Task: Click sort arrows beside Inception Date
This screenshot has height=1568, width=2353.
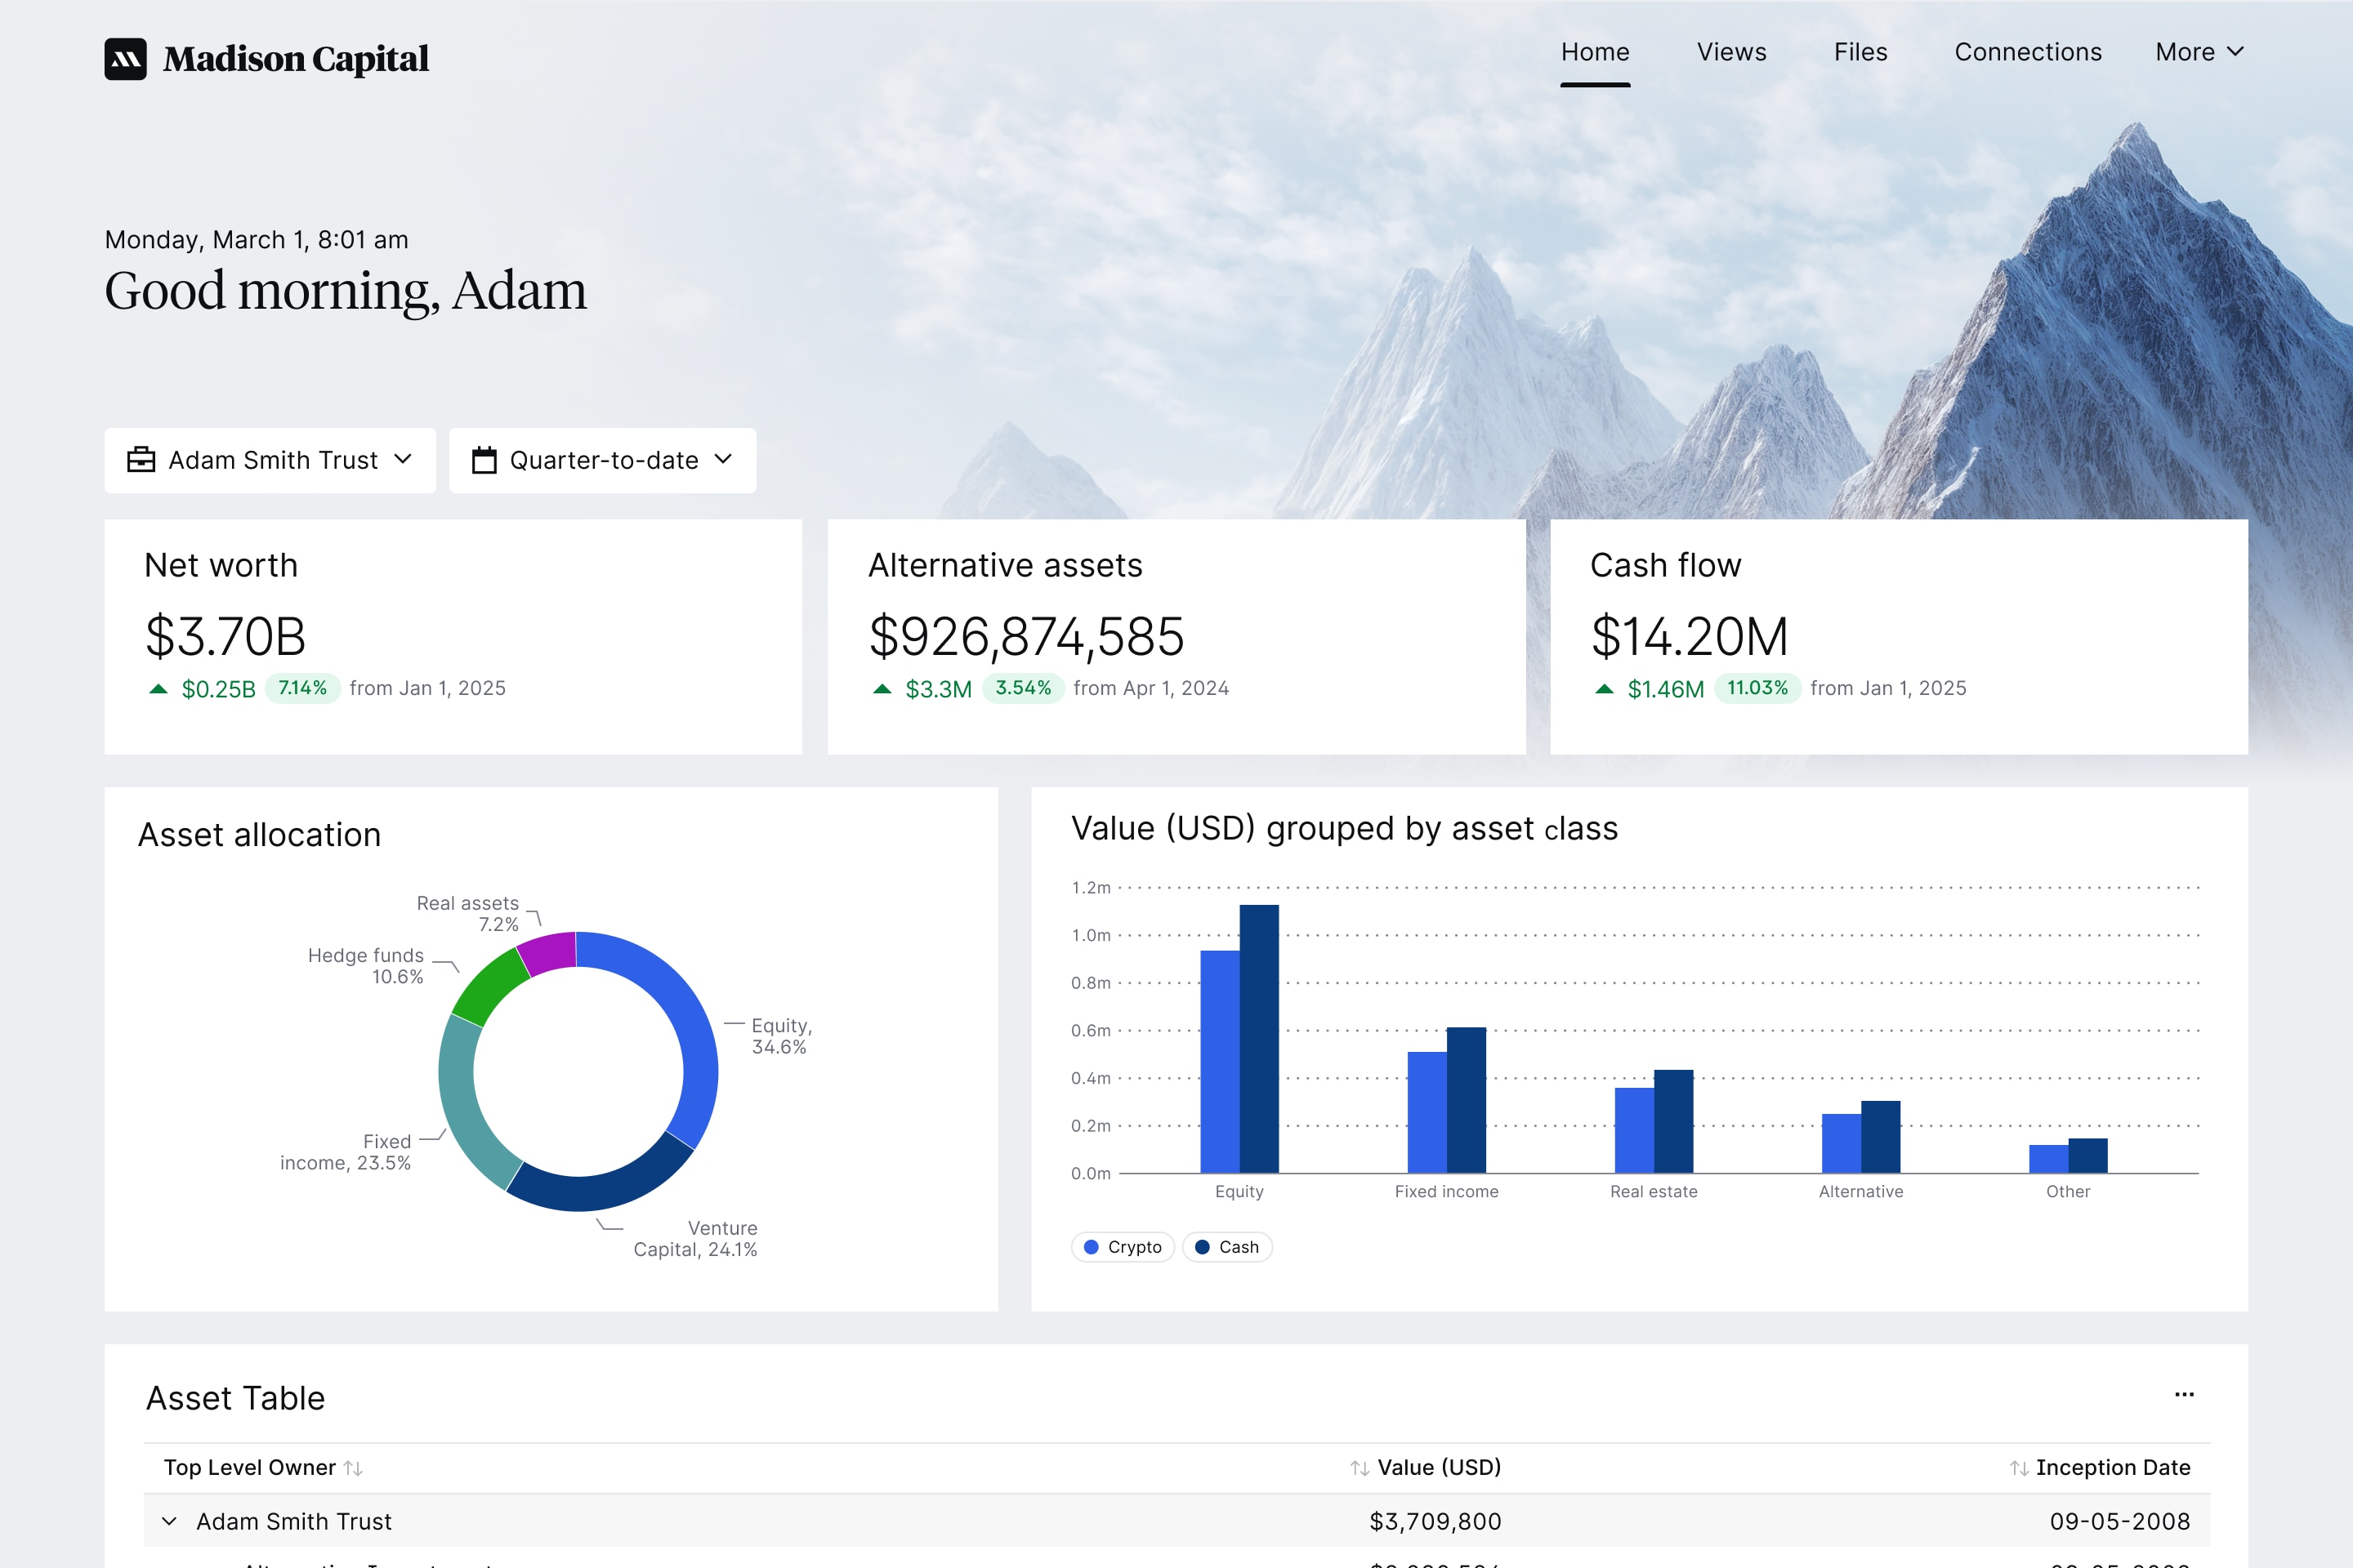Action: click(x=2019, y=1468)
